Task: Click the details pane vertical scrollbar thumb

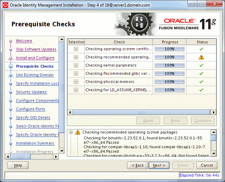Action: [x=214, y=138]
